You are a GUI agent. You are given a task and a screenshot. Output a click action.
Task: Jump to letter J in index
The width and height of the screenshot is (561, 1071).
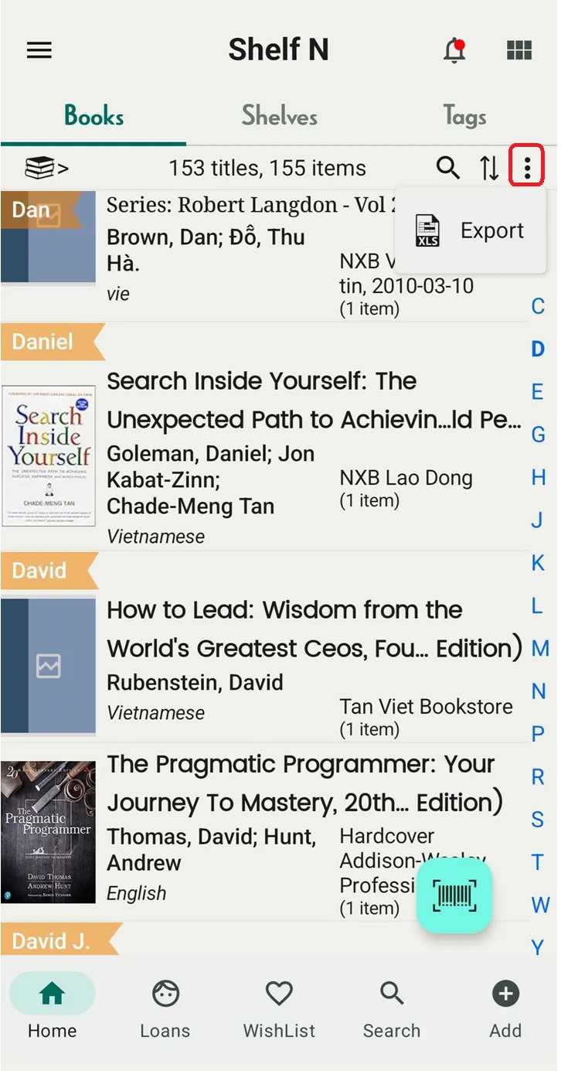pos(539,520)
